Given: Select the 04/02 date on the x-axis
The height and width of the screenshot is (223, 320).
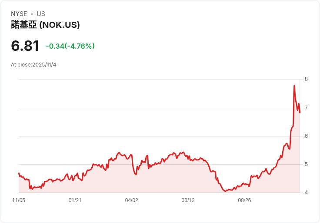Looking at the screenshot, I should pyautogui.click(x=131, y=200).
